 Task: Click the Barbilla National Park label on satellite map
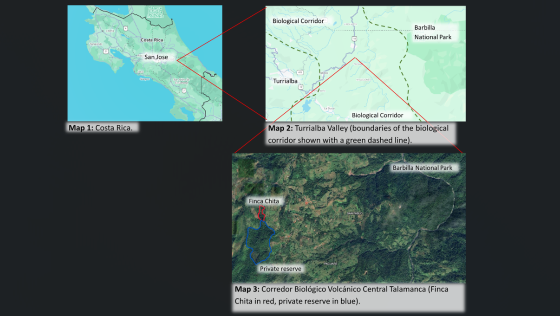(x=422, y=168)
